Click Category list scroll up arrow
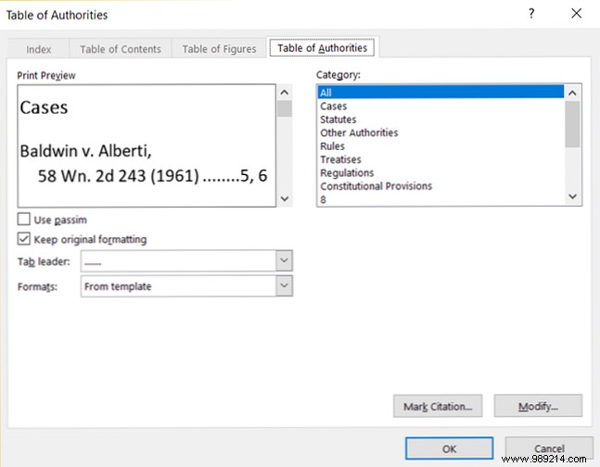This screenshot has height=467, width=600. (x=572, y=93)
